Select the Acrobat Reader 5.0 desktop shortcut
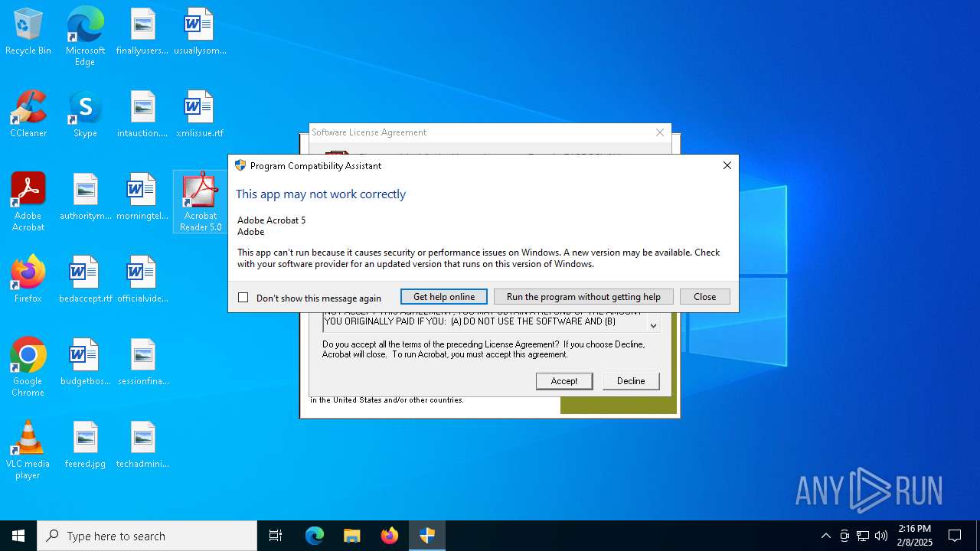This screenshot has height=551, width=980. point(200,202)
